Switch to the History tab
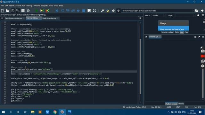Image resolution: width=205 pixels, height=115 pixels. pyautogui.click(x=181, y=104)
